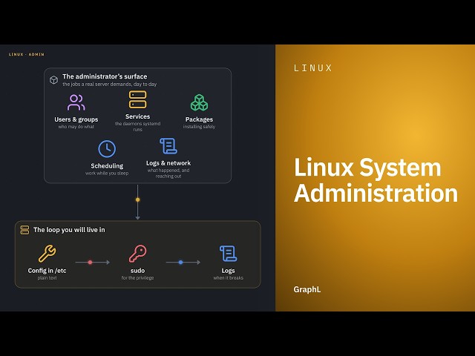This screenshot has height=356, width=475.
Task: Click the server icon beside 'The loop you will live in'
Action: [24, 230]
